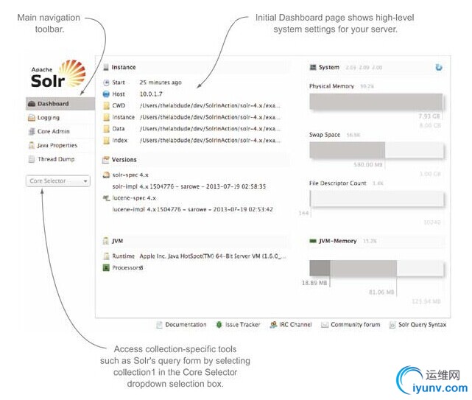Click the Processors chip icon
472x400 pixels.
pos(106,267)
